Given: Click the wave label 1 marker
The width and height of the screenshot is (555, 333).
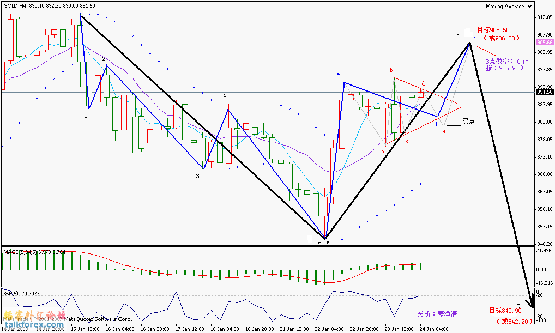Looking at the screenshot, I should [86, 116].
